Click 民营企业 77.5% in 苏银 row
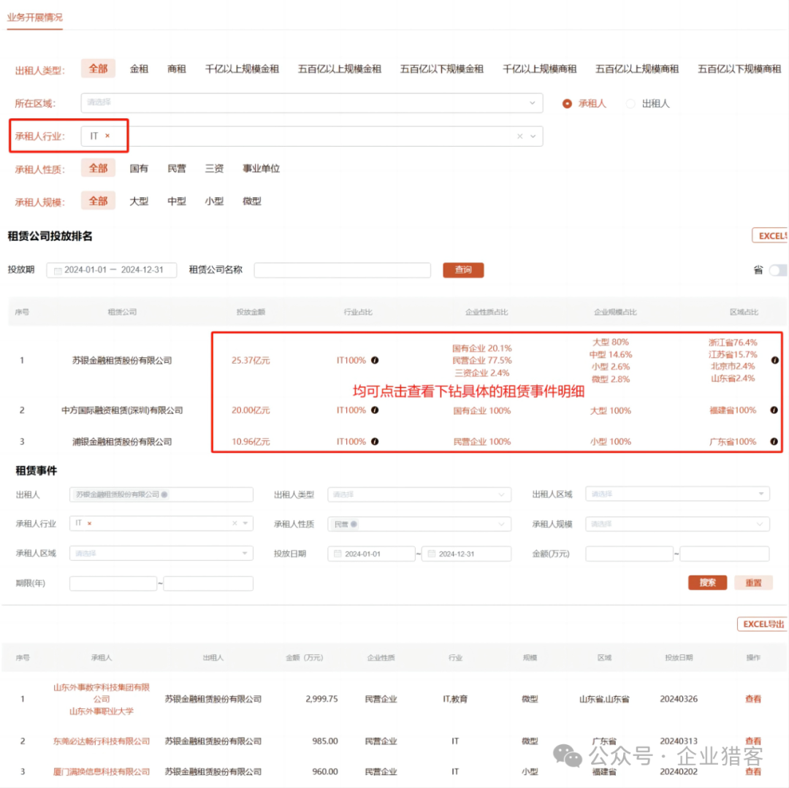The width and height of the screenshot is (789, 788). [481, 360]
